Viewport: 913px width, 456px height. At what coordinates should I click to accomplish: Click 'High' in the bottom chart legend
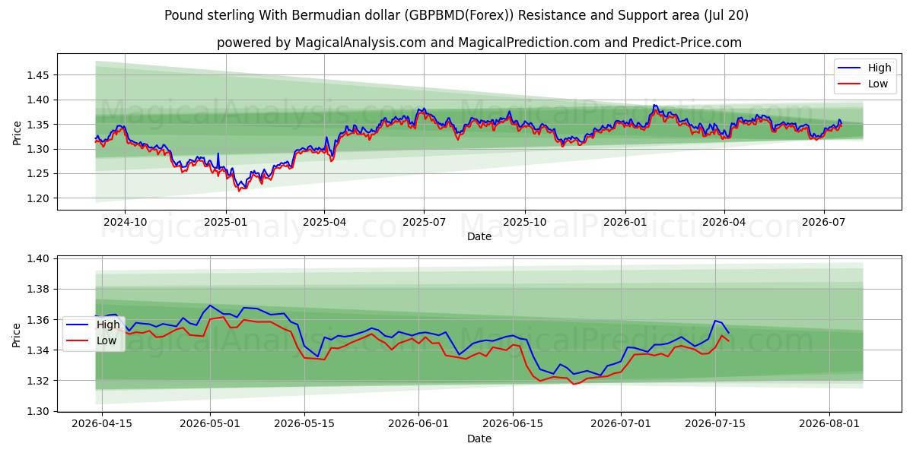[108, 325]
